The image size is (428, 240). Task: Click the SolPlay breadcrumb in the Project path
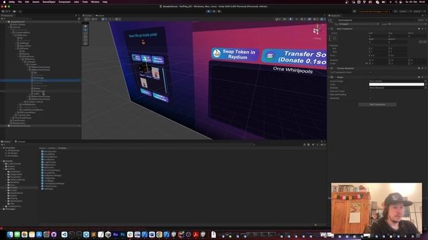tap(52, 148)
